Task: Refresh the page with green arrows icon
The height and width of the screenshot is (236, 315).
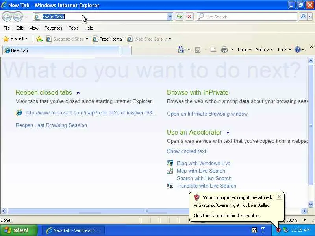Action: coord(179,17)
